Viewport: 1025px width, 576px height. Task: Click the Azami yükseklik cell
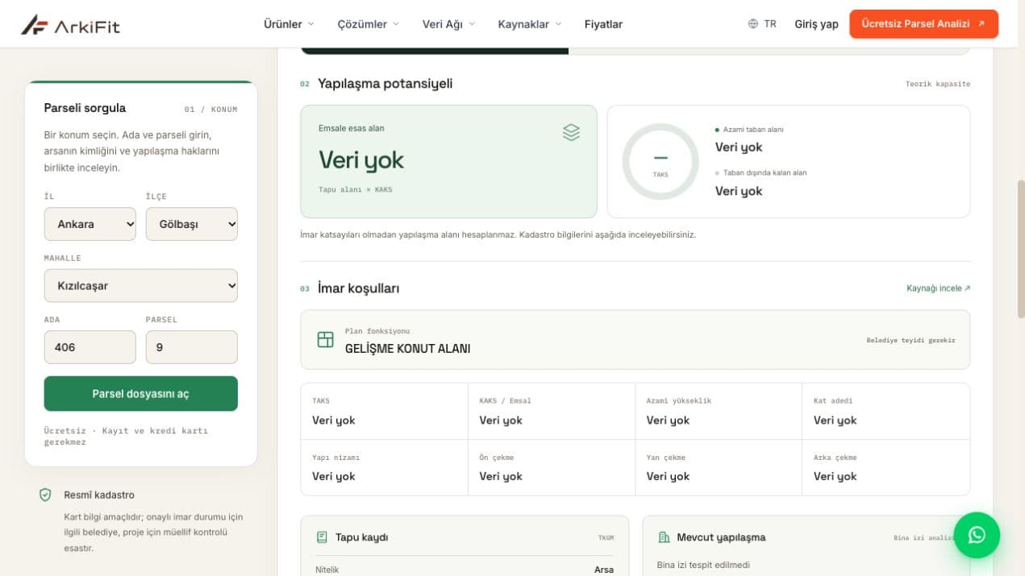(719, 412)
